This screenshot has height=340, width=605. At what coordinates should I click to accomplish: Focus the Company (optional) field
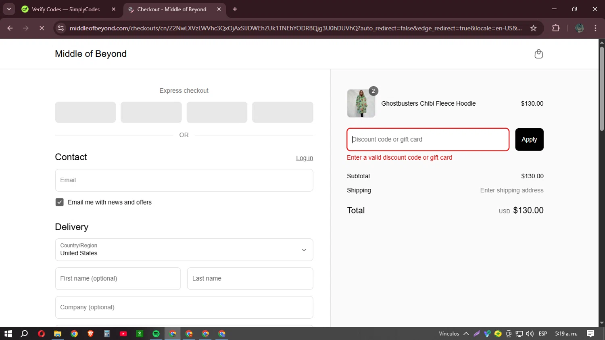pos(184,307)
